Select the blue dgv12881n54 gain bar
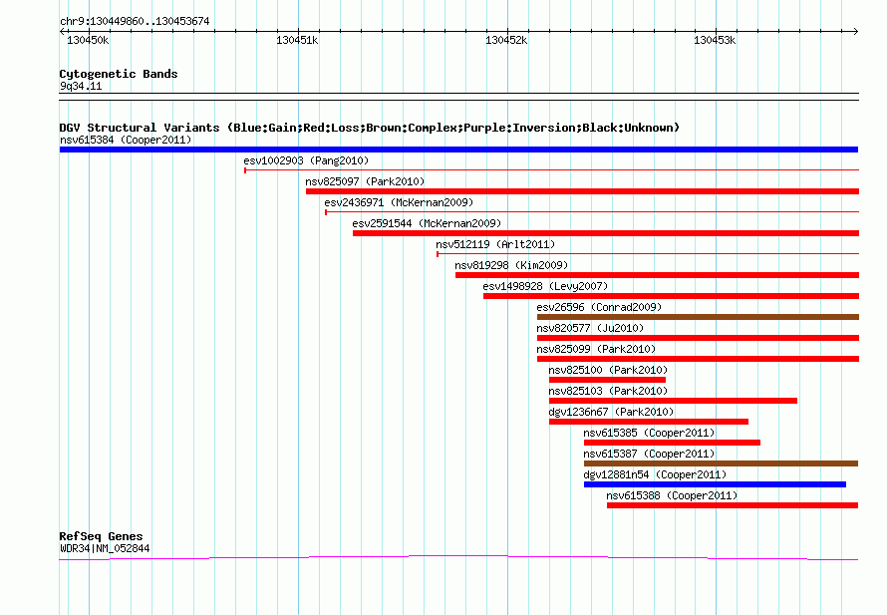This screenshot has width=887, height=615. point(715,484)
